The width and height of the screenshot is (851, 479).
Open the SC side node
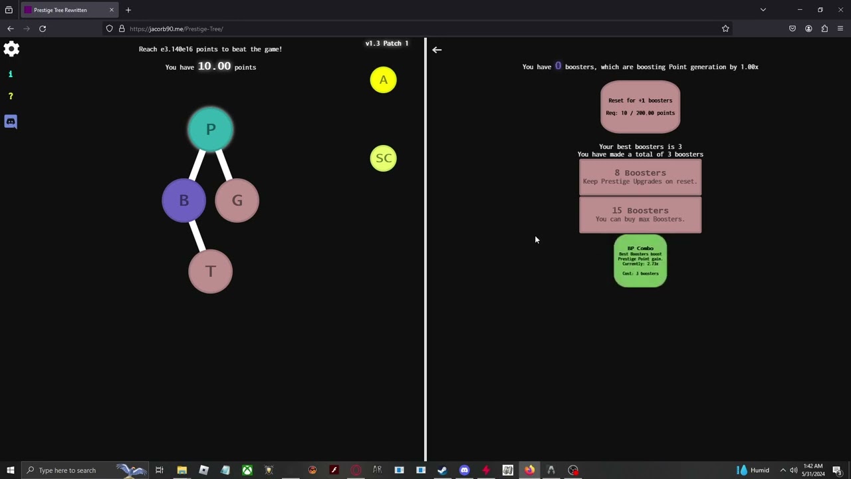pyautogui.click(x=384, y=158)
